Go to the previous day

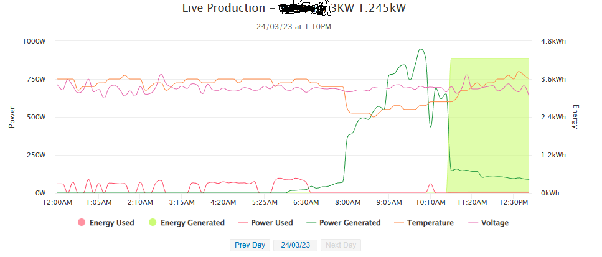tap(250, 245)
